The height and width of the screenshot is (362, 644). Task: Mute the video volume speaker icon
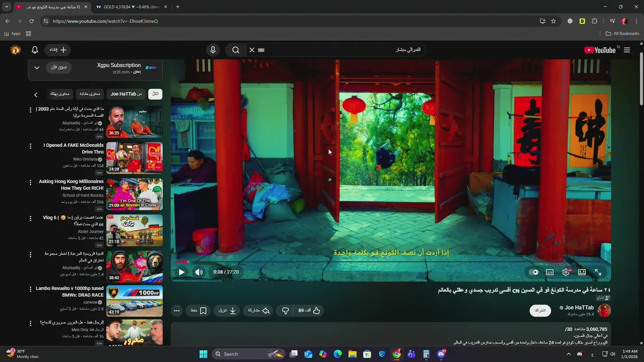tap(199, 272)
